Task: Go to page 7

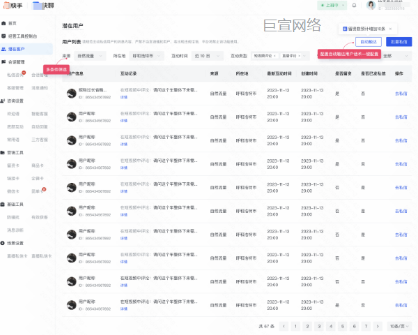Action: 366,326
